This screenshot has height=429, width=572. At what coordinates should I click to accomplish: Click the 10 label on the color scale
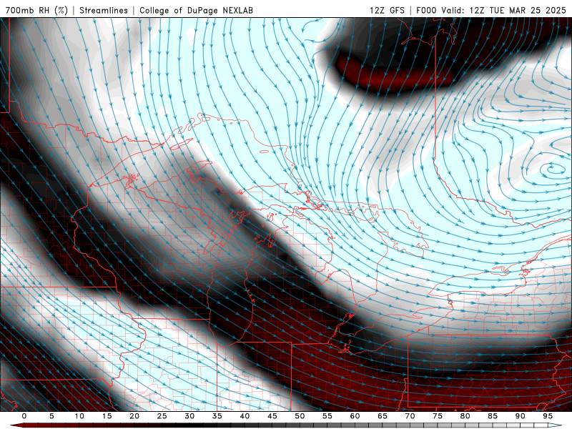[79, 416]
